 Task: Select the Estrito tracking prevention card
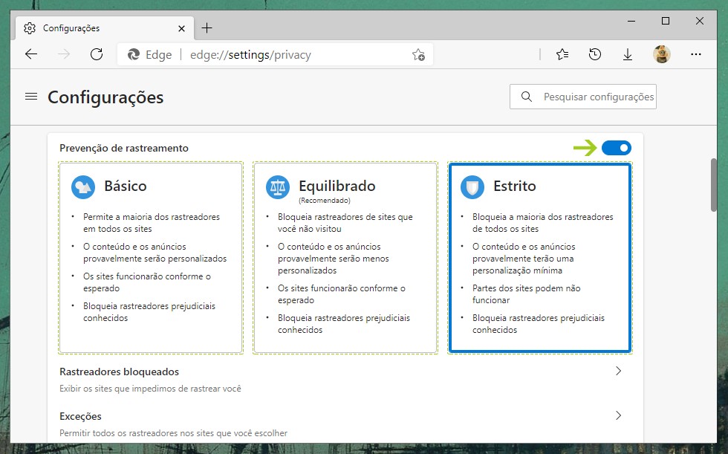click(539, 257)
